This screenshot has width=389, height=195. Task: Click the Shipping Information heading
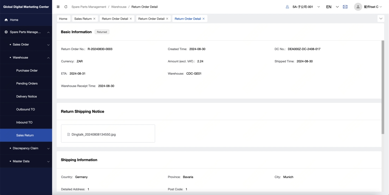pyautogui.click(x=79, y=160)
